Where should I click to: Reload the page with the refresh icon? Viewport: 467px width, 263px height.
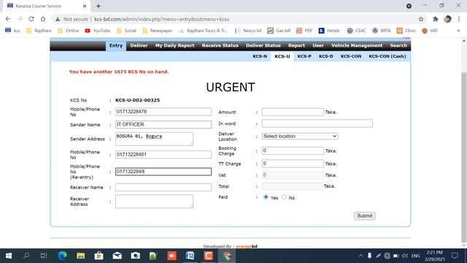tap(31, 19)
